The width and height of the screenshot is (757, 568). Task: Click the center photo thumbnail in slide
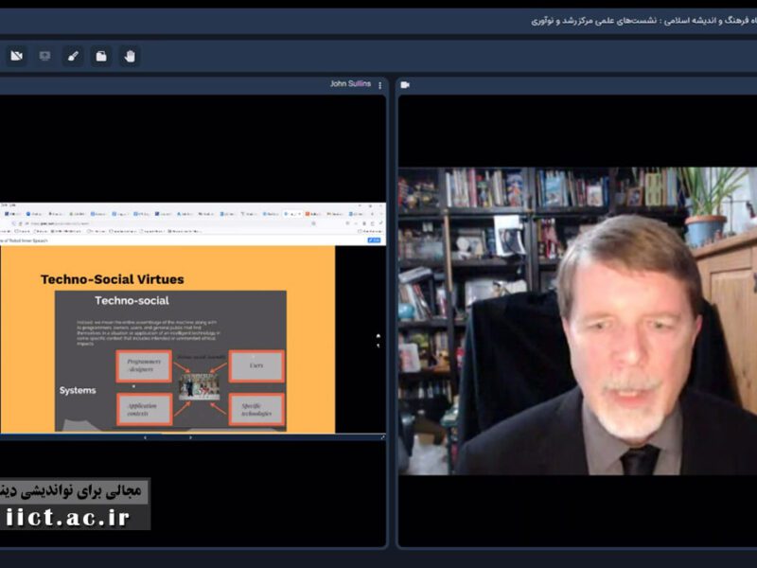point(200,386)
